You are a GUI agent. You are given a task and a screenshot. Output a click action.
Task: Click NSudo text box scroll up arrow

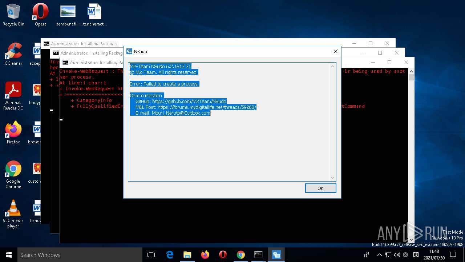pos(332,66)
